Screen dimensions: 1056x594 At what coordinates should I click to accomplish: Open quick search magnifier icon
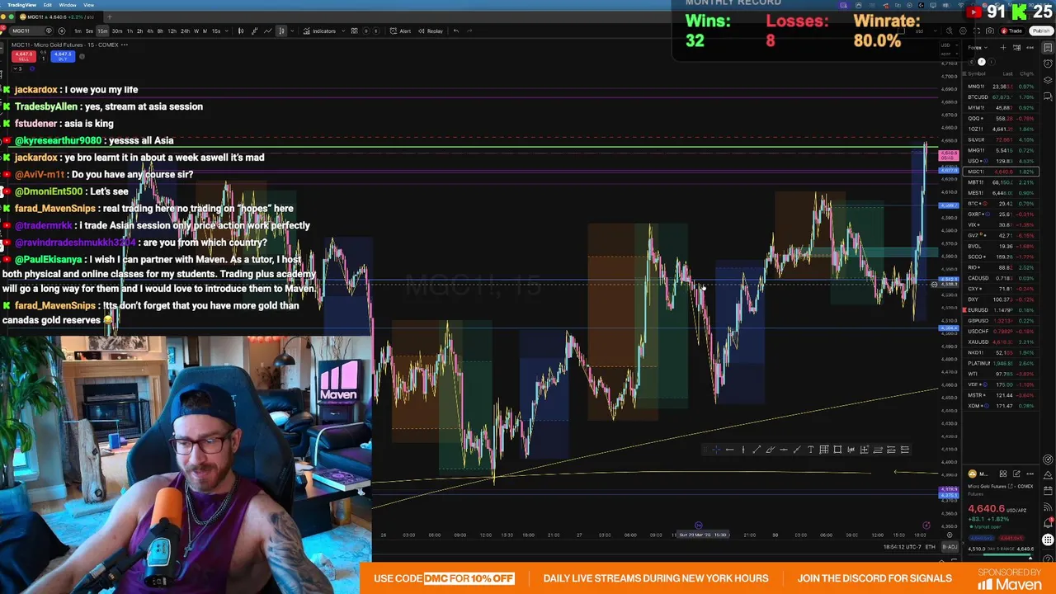[950, 31]
